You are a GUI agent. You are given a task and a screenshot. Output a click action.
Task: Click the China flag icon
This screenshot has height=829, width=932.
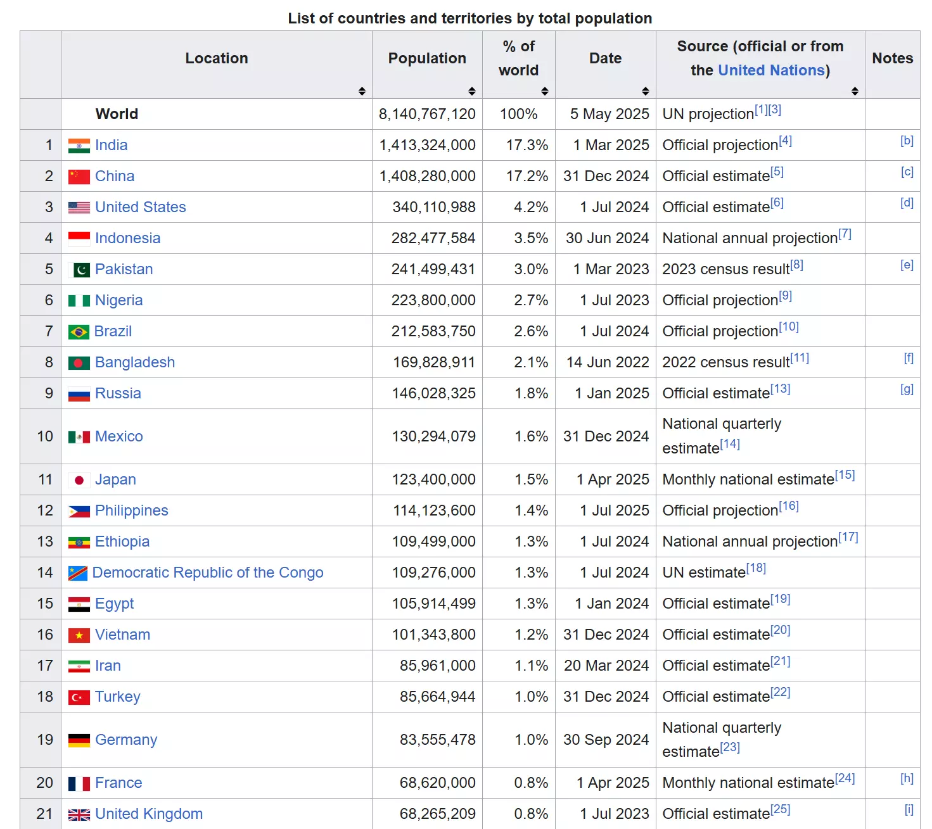(79, 177)
